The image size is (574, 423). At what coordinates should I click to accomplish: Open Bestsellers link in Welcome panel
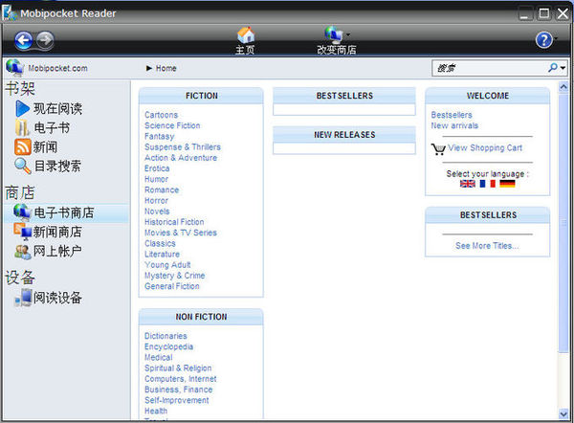tap(452, 115)
